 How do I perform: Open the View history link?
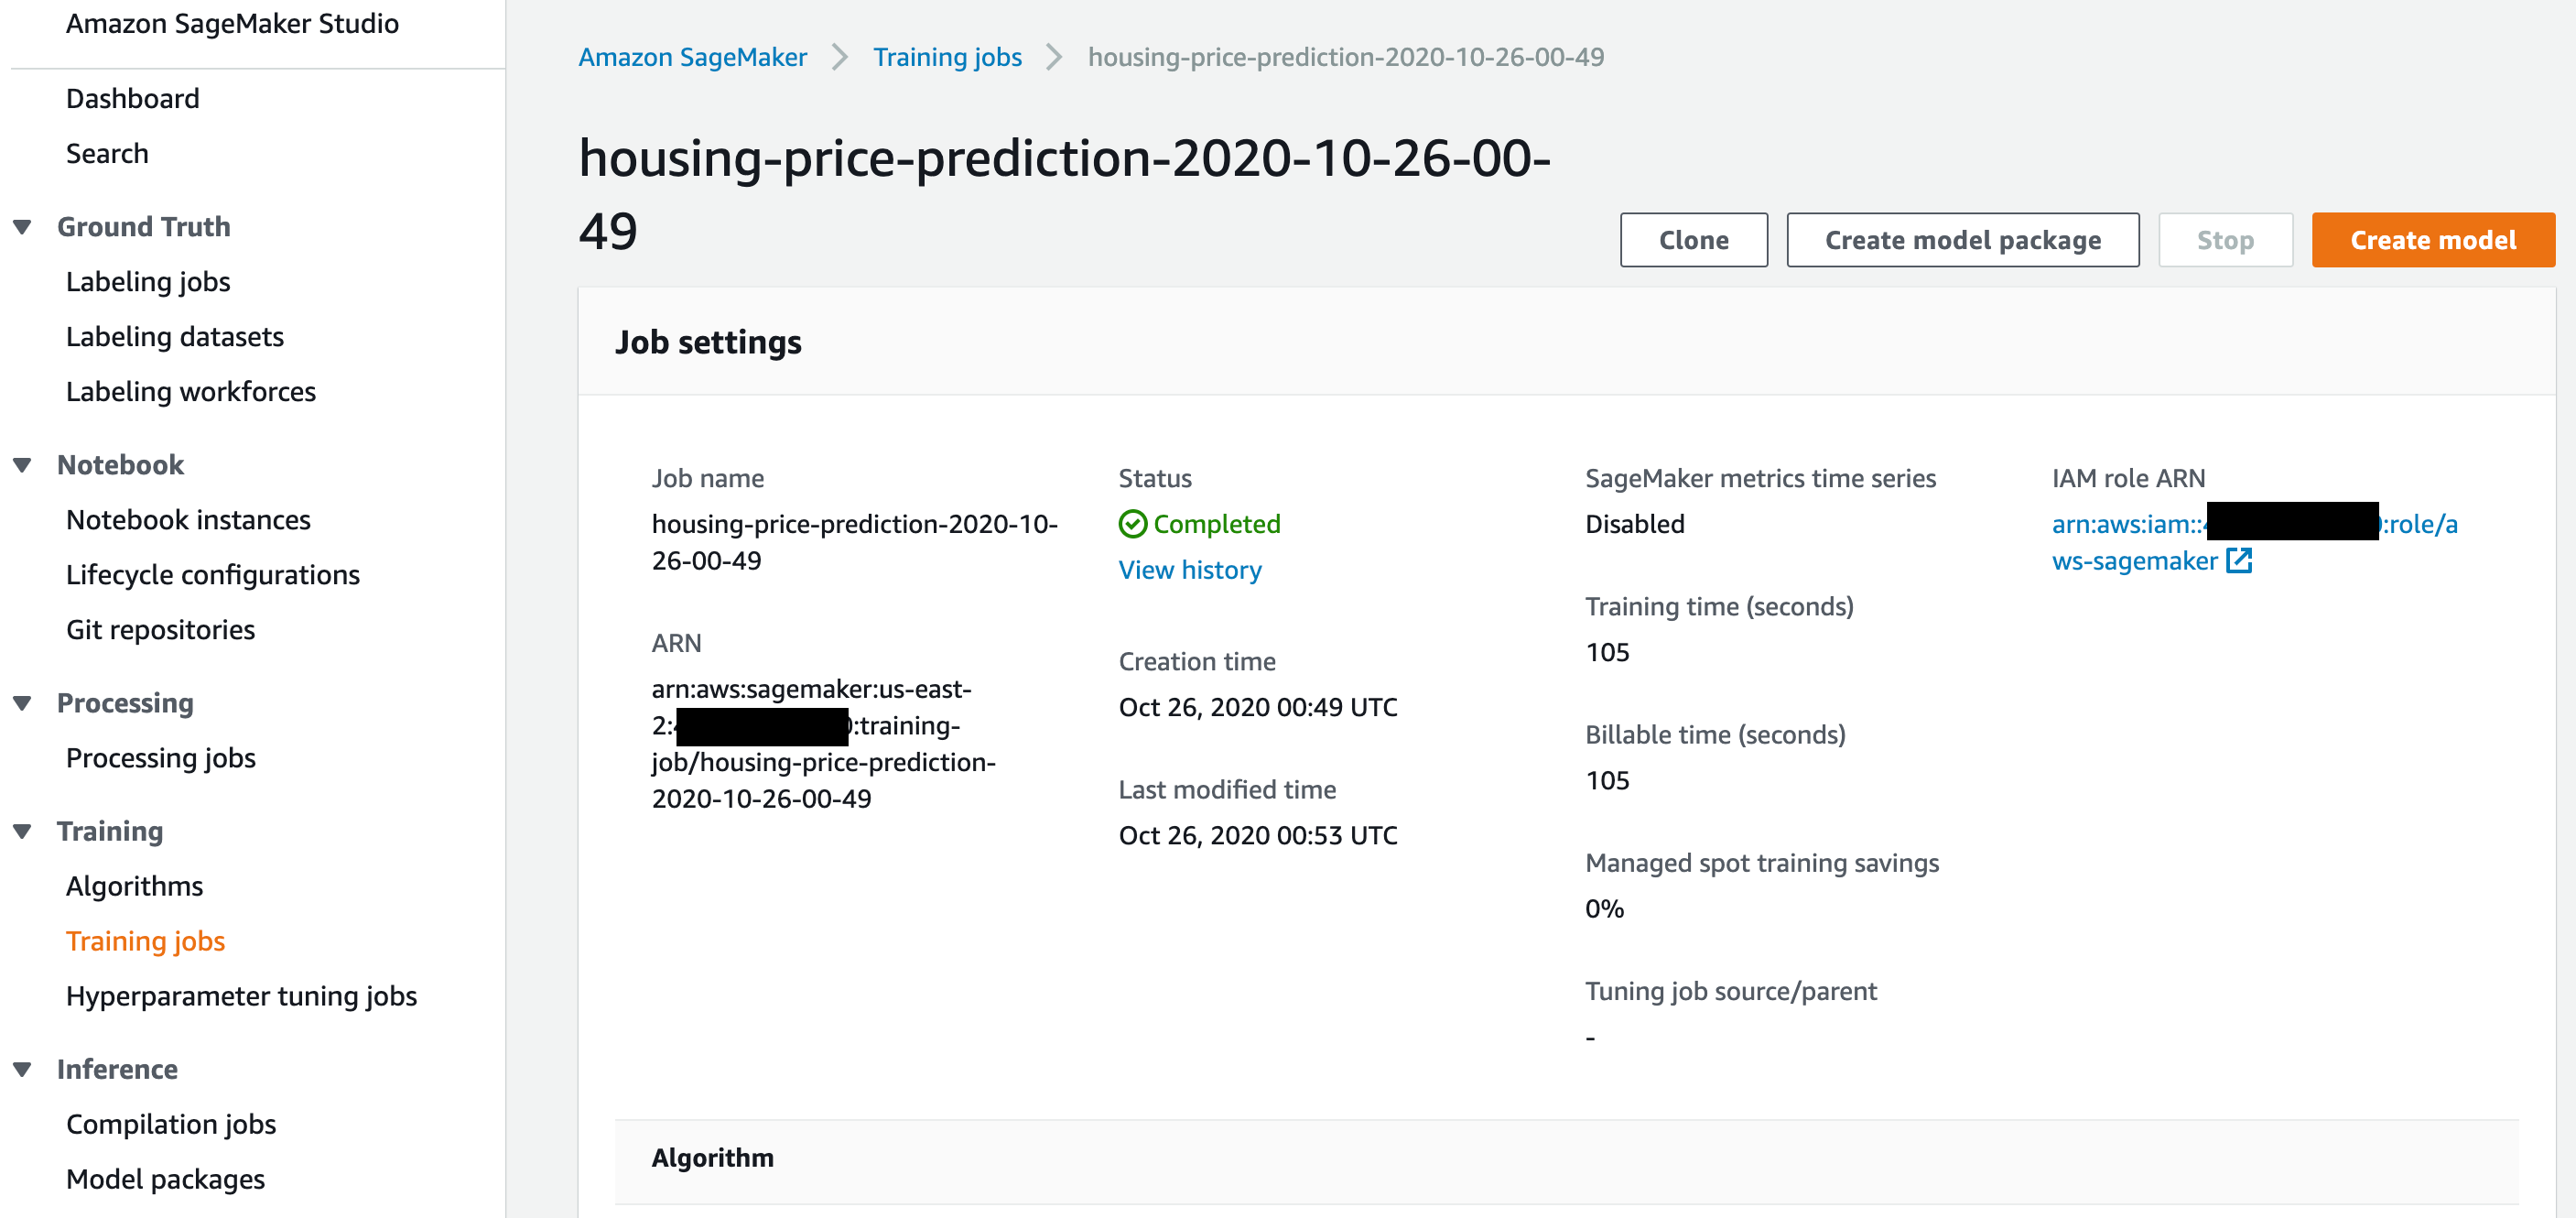click(x=1189, y=570)
